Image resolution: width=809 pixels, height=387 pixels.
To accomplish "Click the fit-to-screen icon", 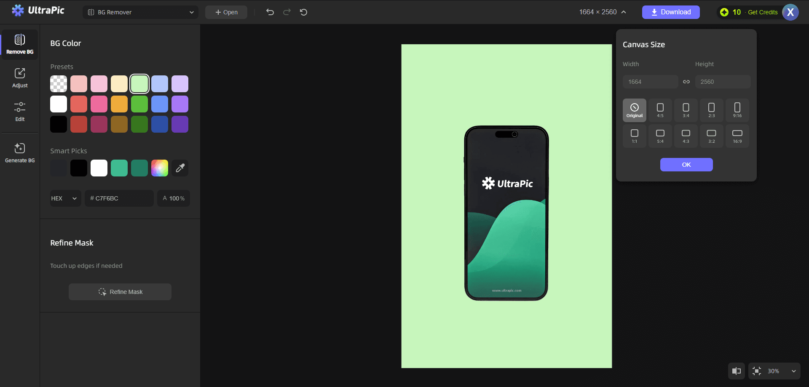I will coord(757,371).
